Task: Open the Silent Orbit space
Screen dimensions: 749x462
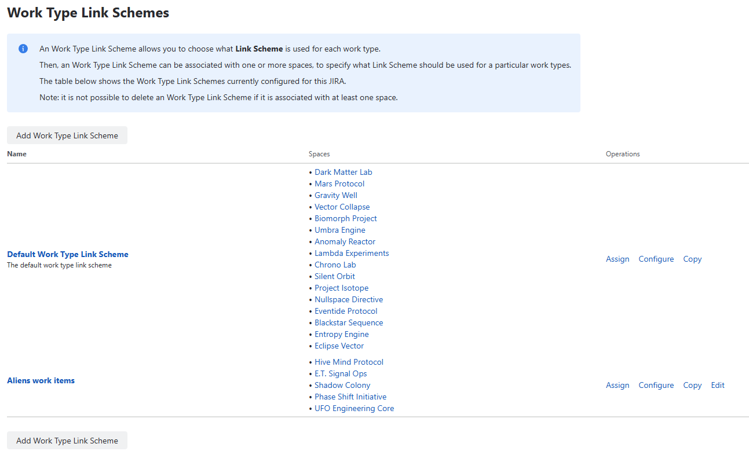Action: point(335,276)
